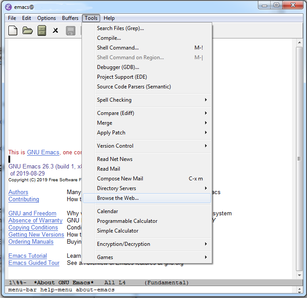307x298 pixels.
Task: Open the Authors link
Action: pyautogui.click(x=18, y=192)
